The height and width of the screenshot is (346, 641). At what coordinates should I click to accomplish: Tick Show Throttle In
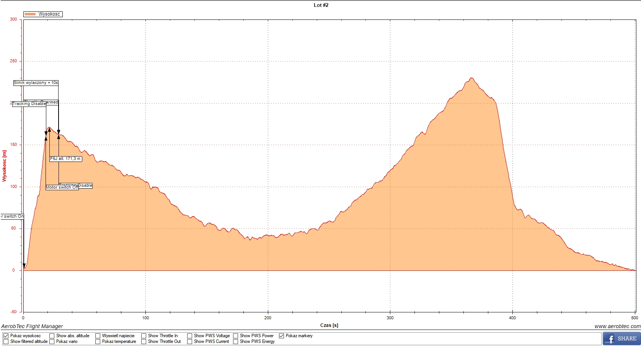coord(144,336)
